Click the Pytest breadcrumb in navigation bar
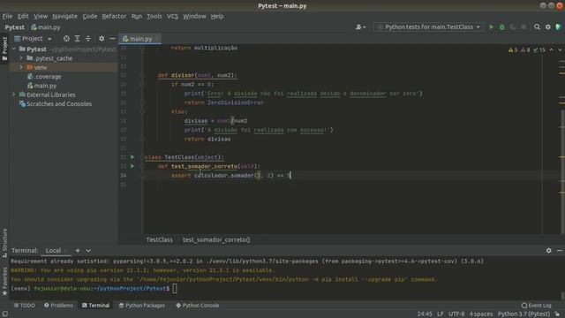The height and width of the screenshot is (318, 565). tap(15, 27)
